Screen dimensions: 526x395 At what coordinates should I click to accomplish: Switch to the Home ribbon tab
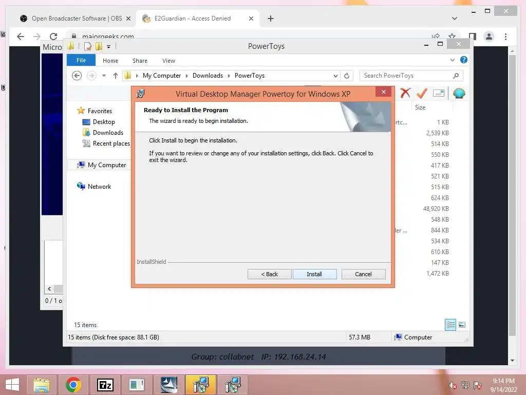point(110,61)
